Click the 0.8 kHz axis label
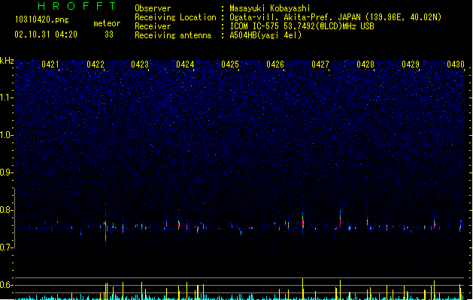 point(7,210)
